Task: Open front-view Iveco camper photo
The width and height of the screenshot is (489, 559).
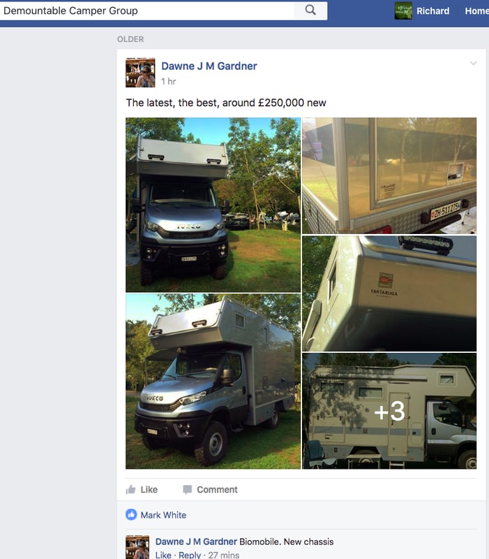Action: point(213,205)
